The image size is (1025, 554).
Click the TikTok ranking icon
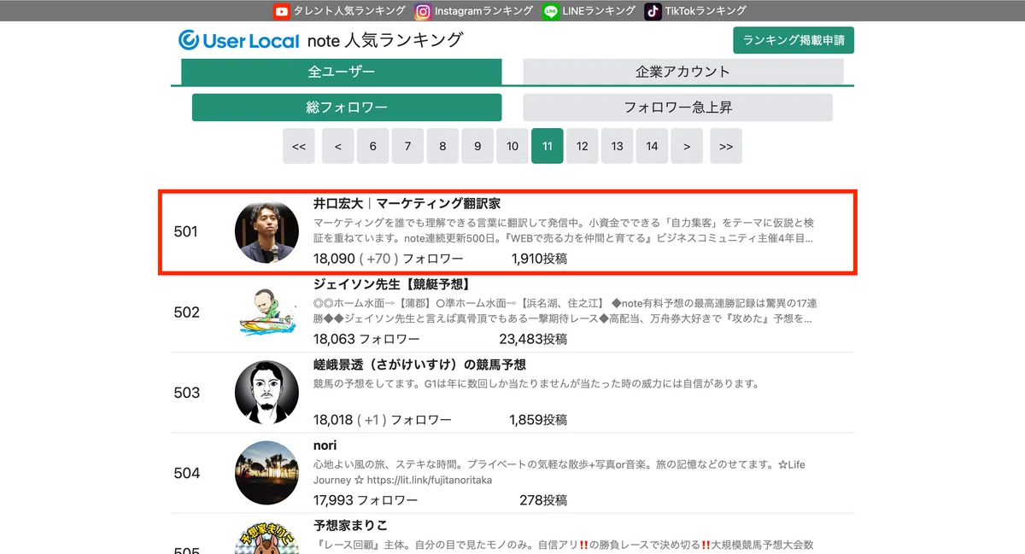point(653,11)
